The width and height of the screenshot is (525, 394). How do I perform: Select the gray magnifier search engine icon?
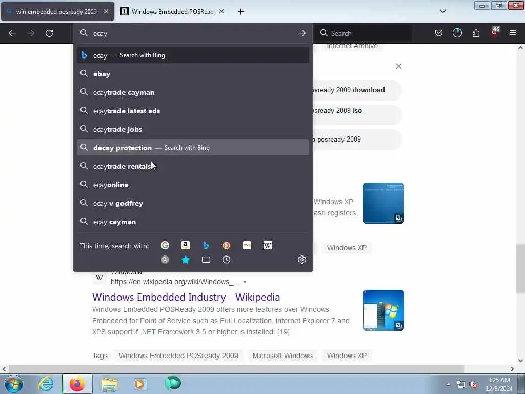(x=165, y=260)
